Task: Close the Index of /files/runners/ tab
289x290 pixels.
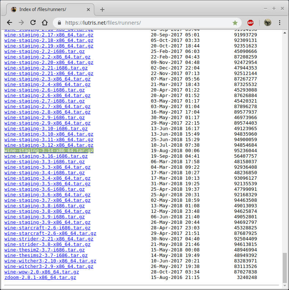Action: point(88,10)
